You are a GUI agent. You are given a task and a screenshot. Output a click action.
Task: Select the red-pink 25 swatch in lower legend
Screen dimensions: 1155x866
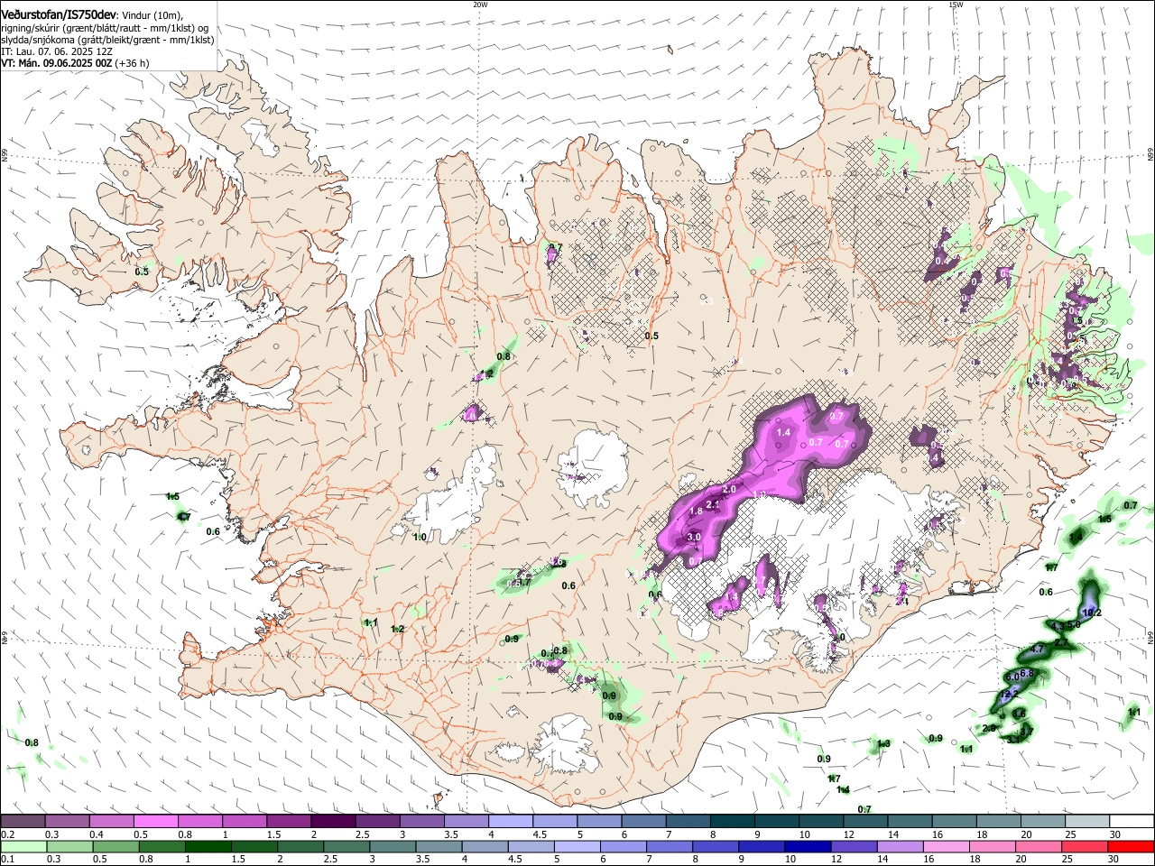1084,846
